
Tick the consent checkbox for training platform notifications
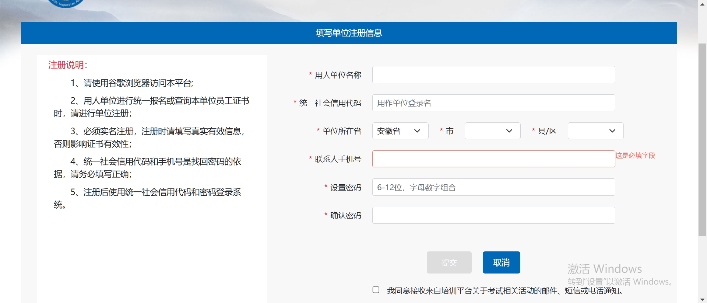[376, 290]
